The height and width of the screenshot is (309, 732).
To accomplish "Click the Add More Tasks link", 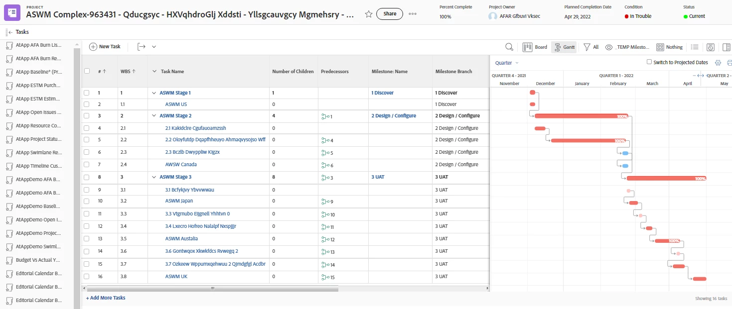I will coord(106,298).
